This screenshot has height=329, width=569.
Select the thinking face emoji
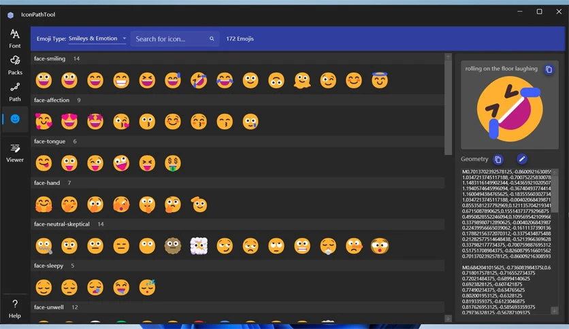tap(173, 205)
